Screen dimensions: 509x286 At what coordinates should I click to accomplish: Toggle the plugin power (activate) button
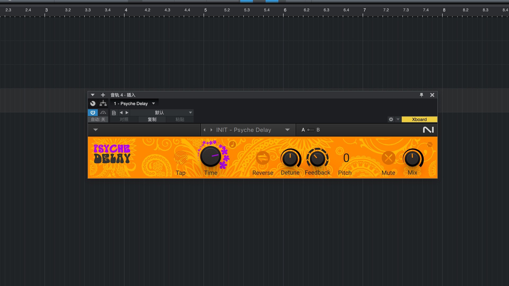pyautogui.click(x=93, y=113)
